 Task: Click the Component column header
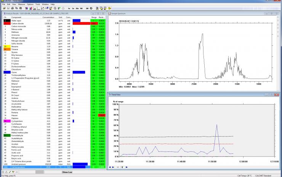coord(16,17)
